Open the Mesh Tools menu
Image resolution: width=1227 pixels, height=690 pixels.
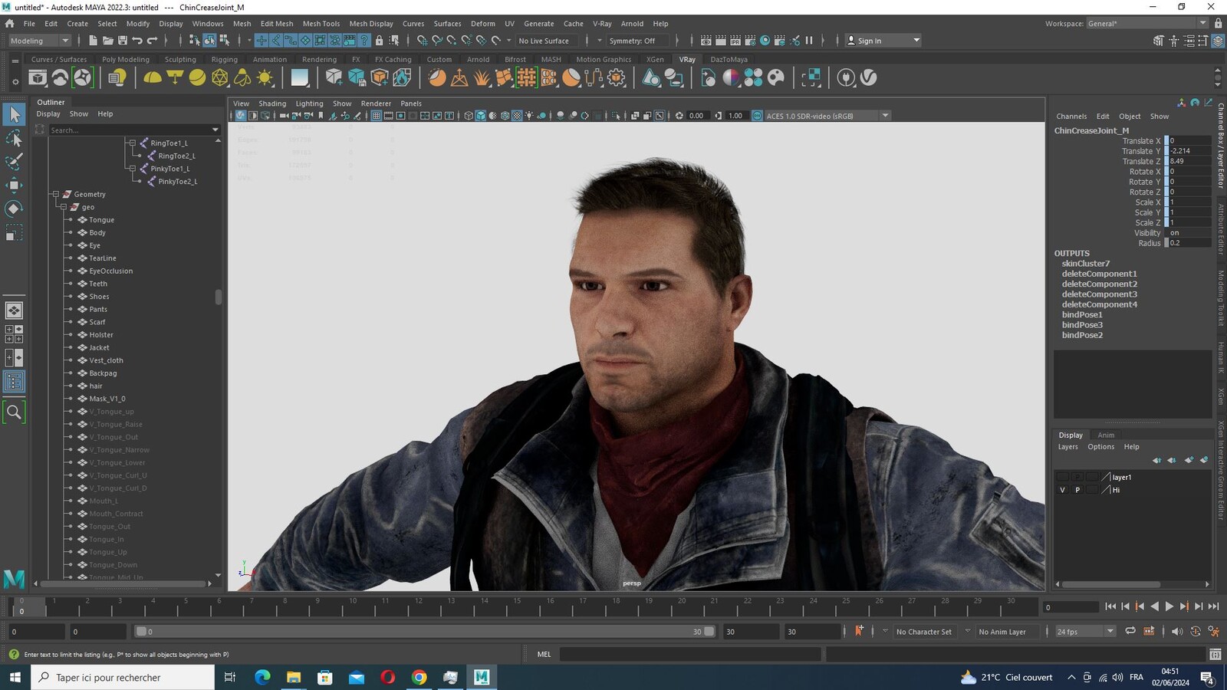tap(321, 24)
